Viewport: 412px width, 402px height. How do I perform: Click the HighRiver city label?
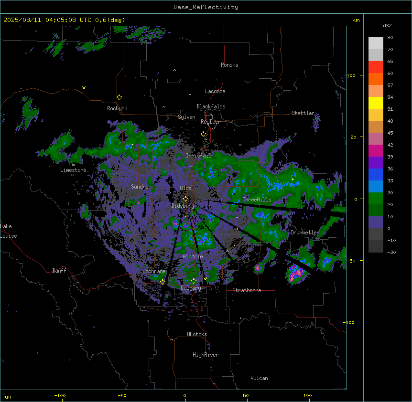click(206, 355)
